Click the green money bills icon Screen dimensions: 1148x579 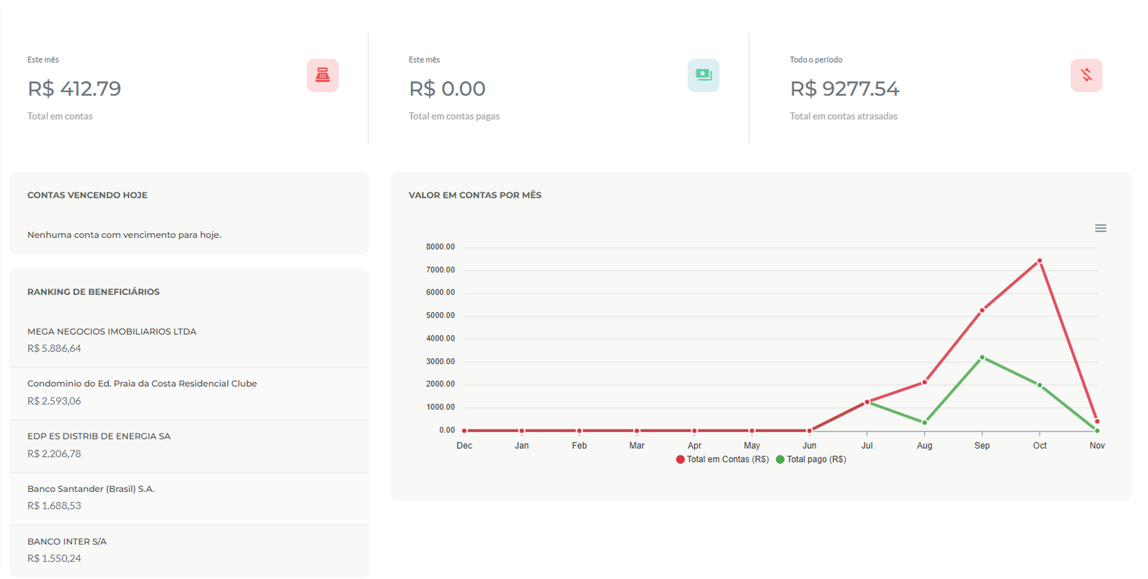click(703, 75)
